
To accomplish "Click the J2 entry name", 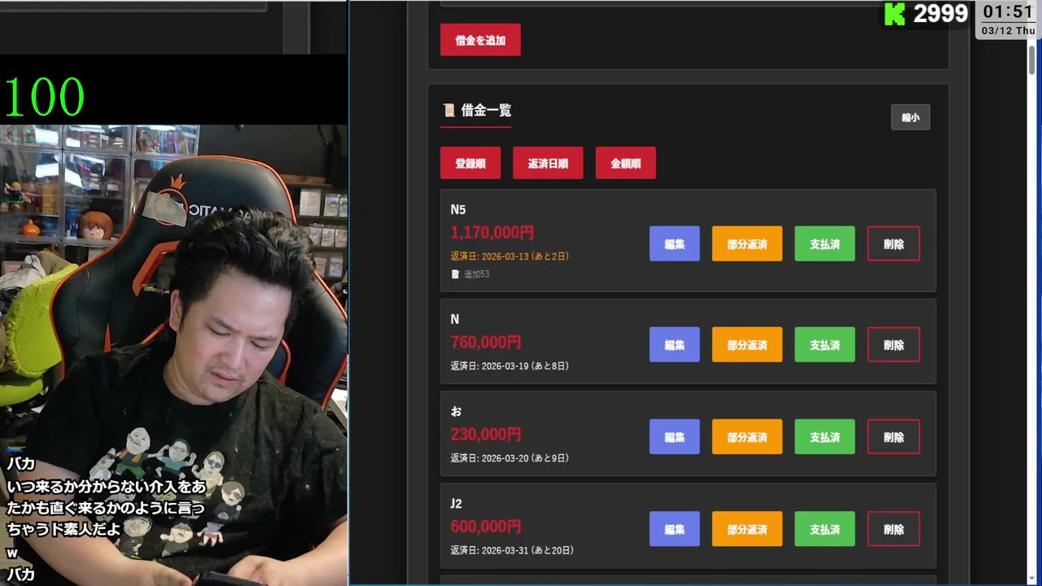I will point(456,504).
